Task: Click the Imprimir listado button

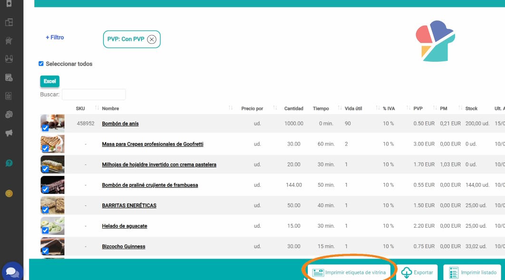Action: tap(472, 272)
